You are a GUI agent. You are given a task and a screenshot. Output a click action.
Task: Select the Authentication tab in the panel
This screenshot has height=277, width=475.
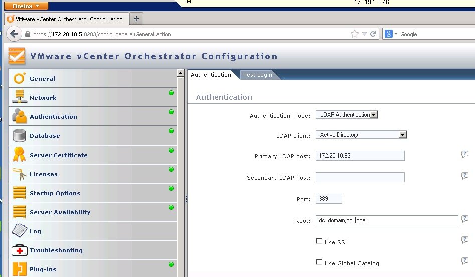point(211,75)
